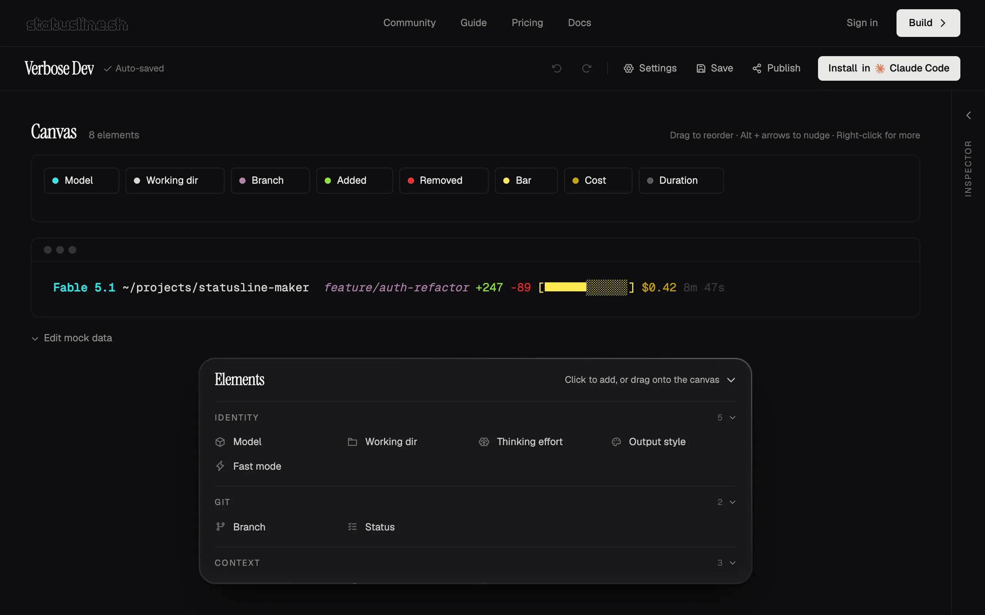The width and height of the screenshot is (985, 615).
Task: Collapse the Context group
Action: coord(733,563)
